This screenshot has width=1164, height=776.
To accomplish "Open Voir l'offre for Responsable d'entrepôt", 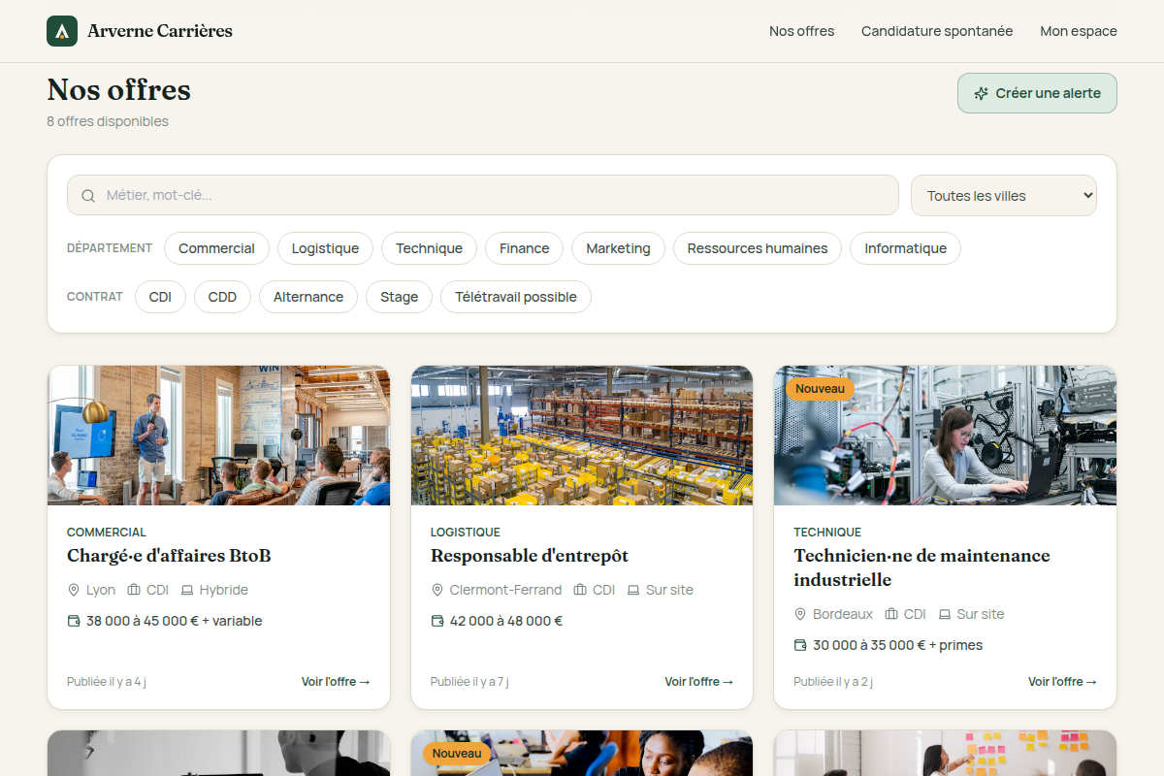I will 699,682.
